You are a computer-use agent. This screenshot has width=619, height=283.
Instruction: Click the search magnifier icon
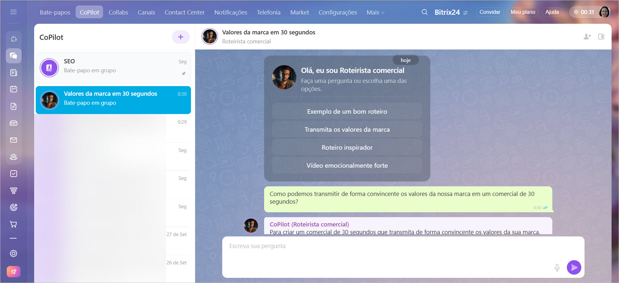click(x=424, y=12)
